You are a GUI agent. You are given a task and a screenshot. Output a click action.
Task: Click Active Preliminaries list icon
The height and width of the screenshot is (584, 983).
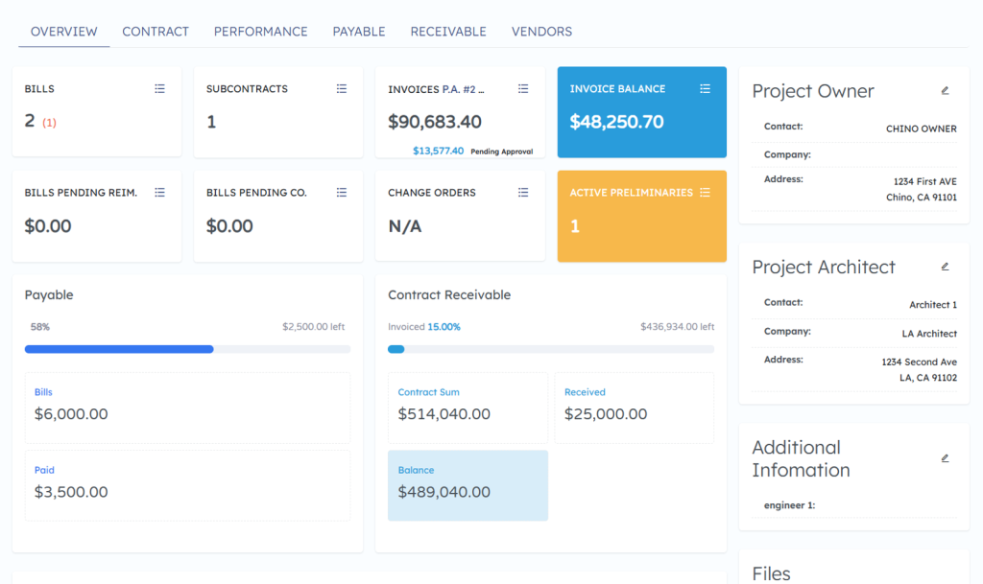705,193
